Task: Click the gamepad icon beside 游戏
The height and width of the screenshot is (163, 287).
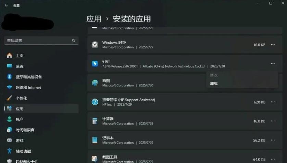Action: pyautogui.click(x=10, y=140)
